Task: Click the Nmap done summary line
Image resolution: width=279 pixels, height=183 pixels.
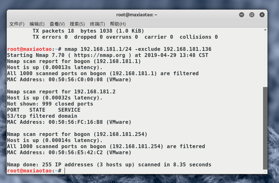Action: [x=109, y=165]
